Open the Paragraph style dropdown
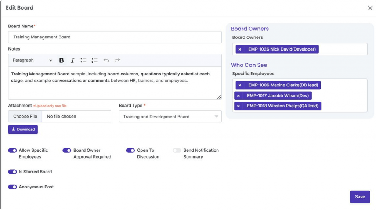This screenshot has width=376, height=210. coord(32,60)
